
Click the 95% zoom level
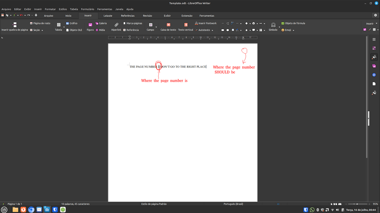click(375, 204)
